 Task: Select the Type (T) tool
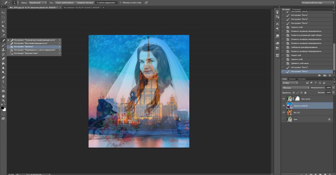coord(3,82)
